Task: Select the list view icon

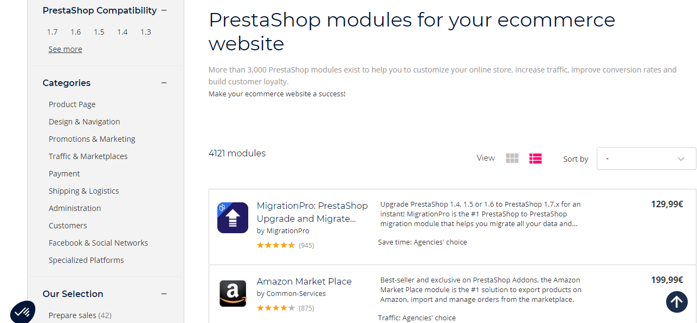Action: tap(535, 158)
